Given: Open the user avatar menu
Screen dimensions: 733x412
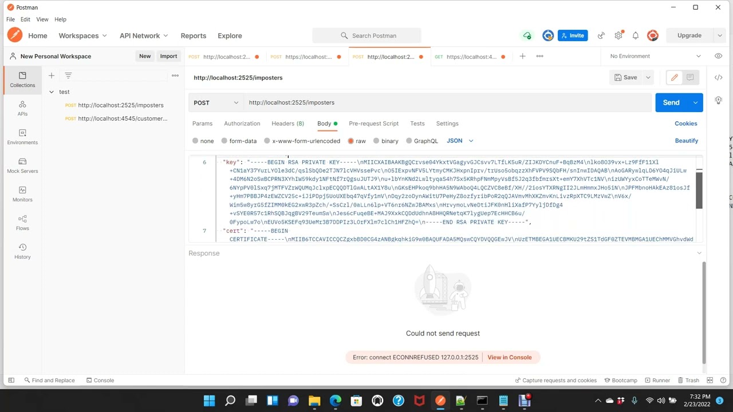Looking at the screenshot, I should coord(653,35).
